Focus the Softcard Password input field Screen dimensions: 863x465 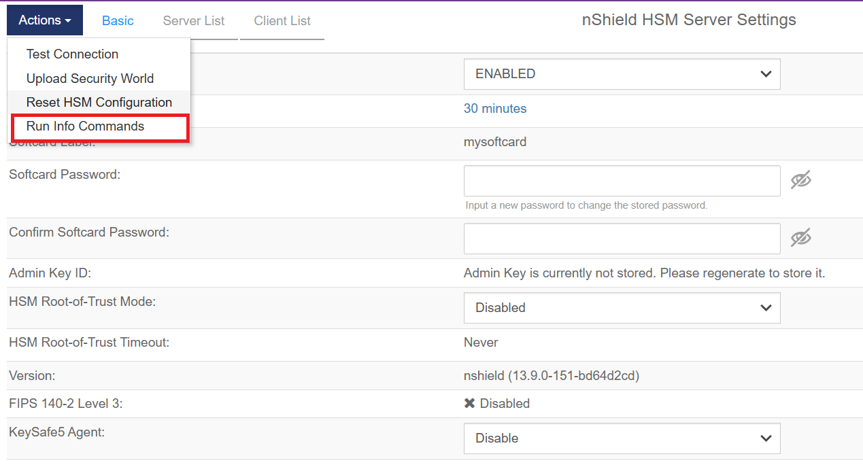pyautogui.click(x=622, y=181)
